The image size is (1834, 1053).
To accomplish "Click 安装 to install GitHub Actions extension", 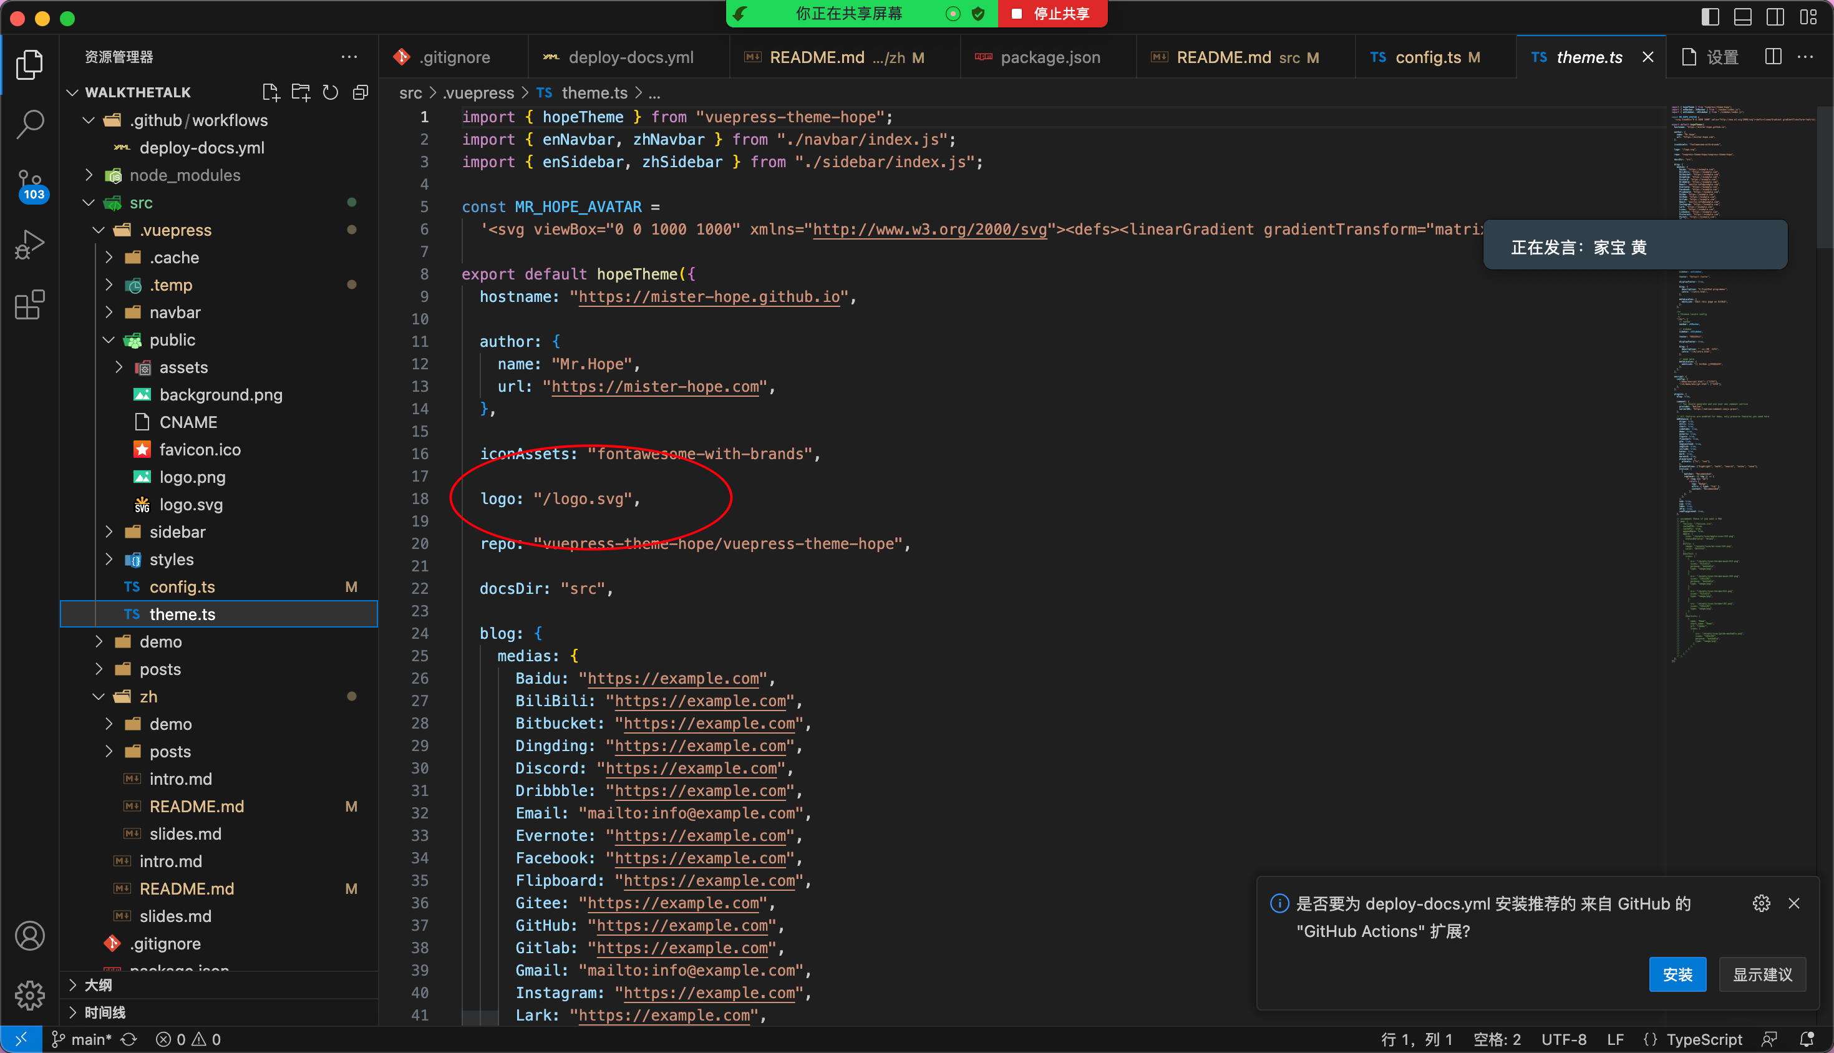I will [1677, 975].
